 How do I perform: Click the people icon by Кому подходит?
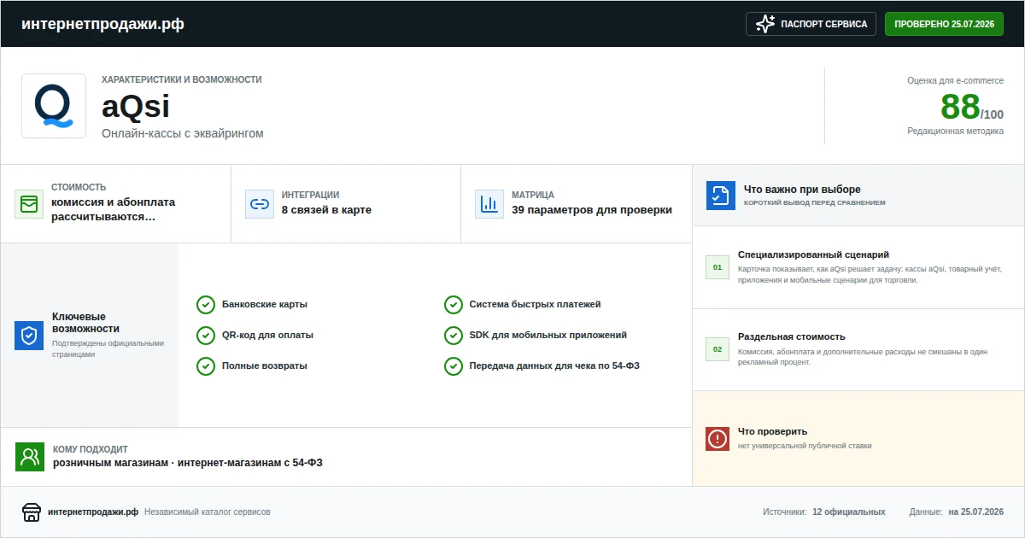[30, 457]
